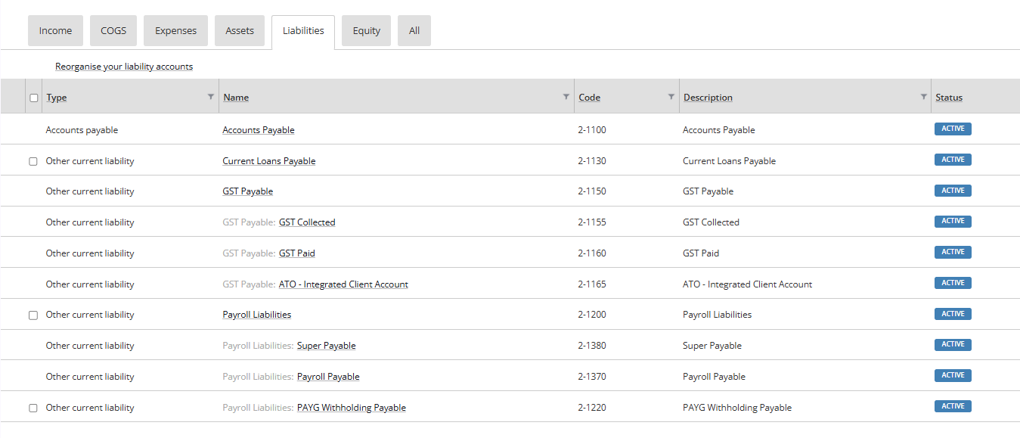Sort by the Status column header
Image resolution: width=1020 pixels, height=438 pixels.
[949, 98]
